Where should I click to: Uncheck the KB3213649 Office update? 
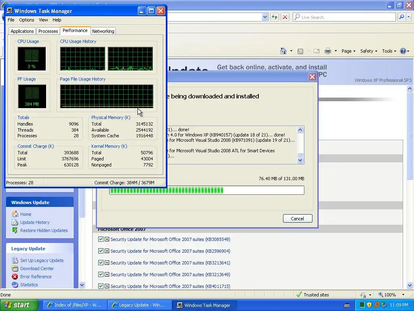101,275
